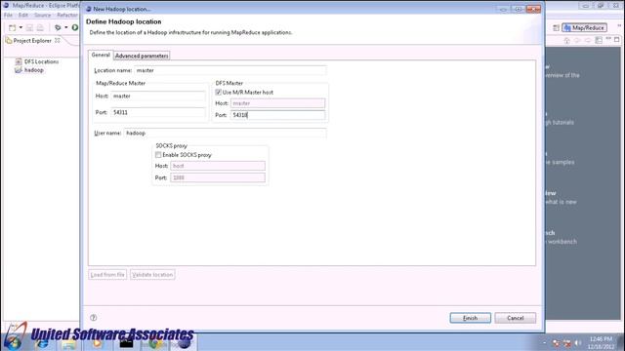Uncheck Use M/R Master host
This screenshot has height=351, width=625.
[x=218, y=92]
